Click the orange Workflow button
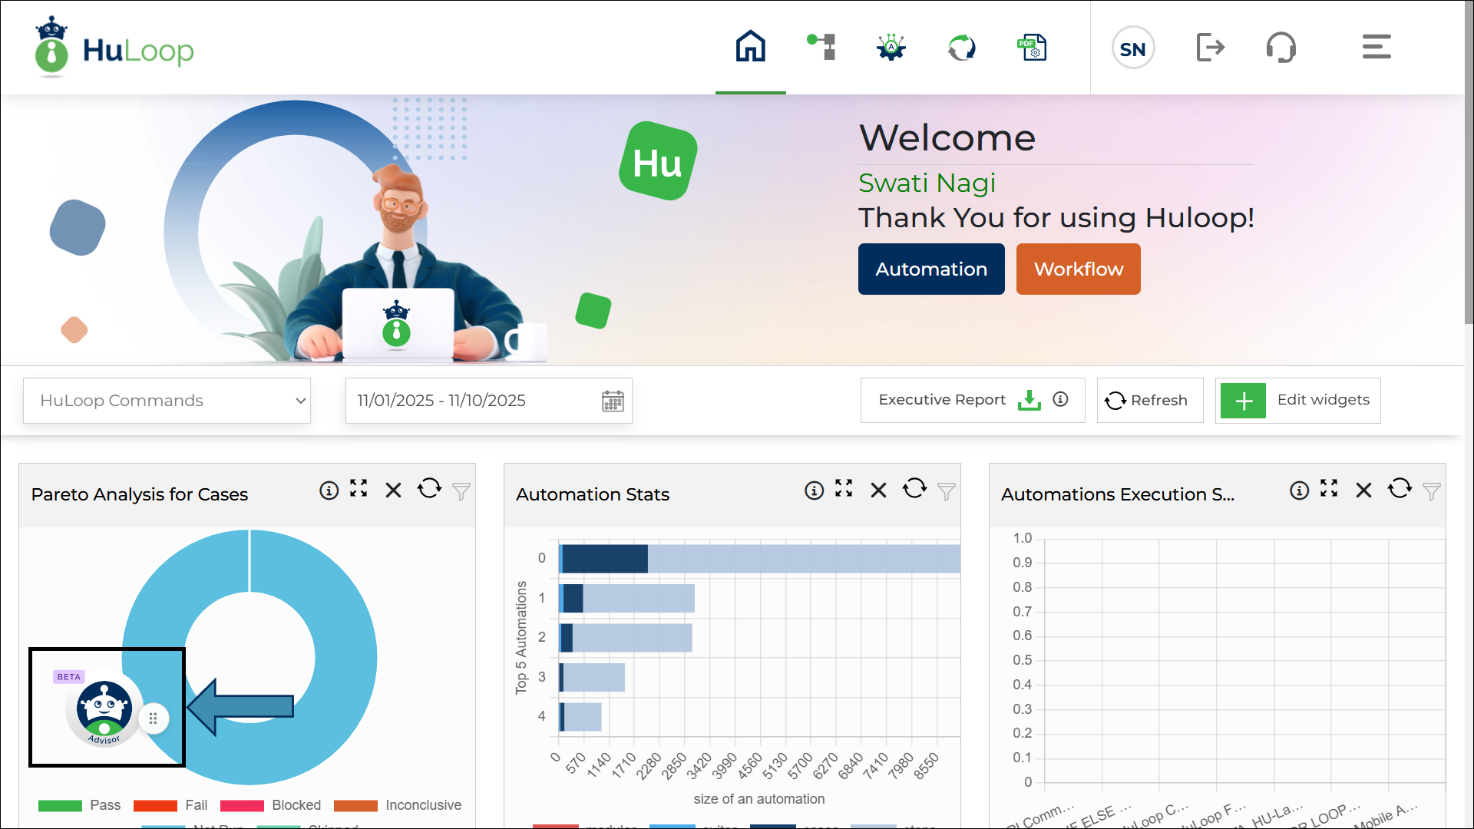The image size is (1474, 829). point(1078,269)
